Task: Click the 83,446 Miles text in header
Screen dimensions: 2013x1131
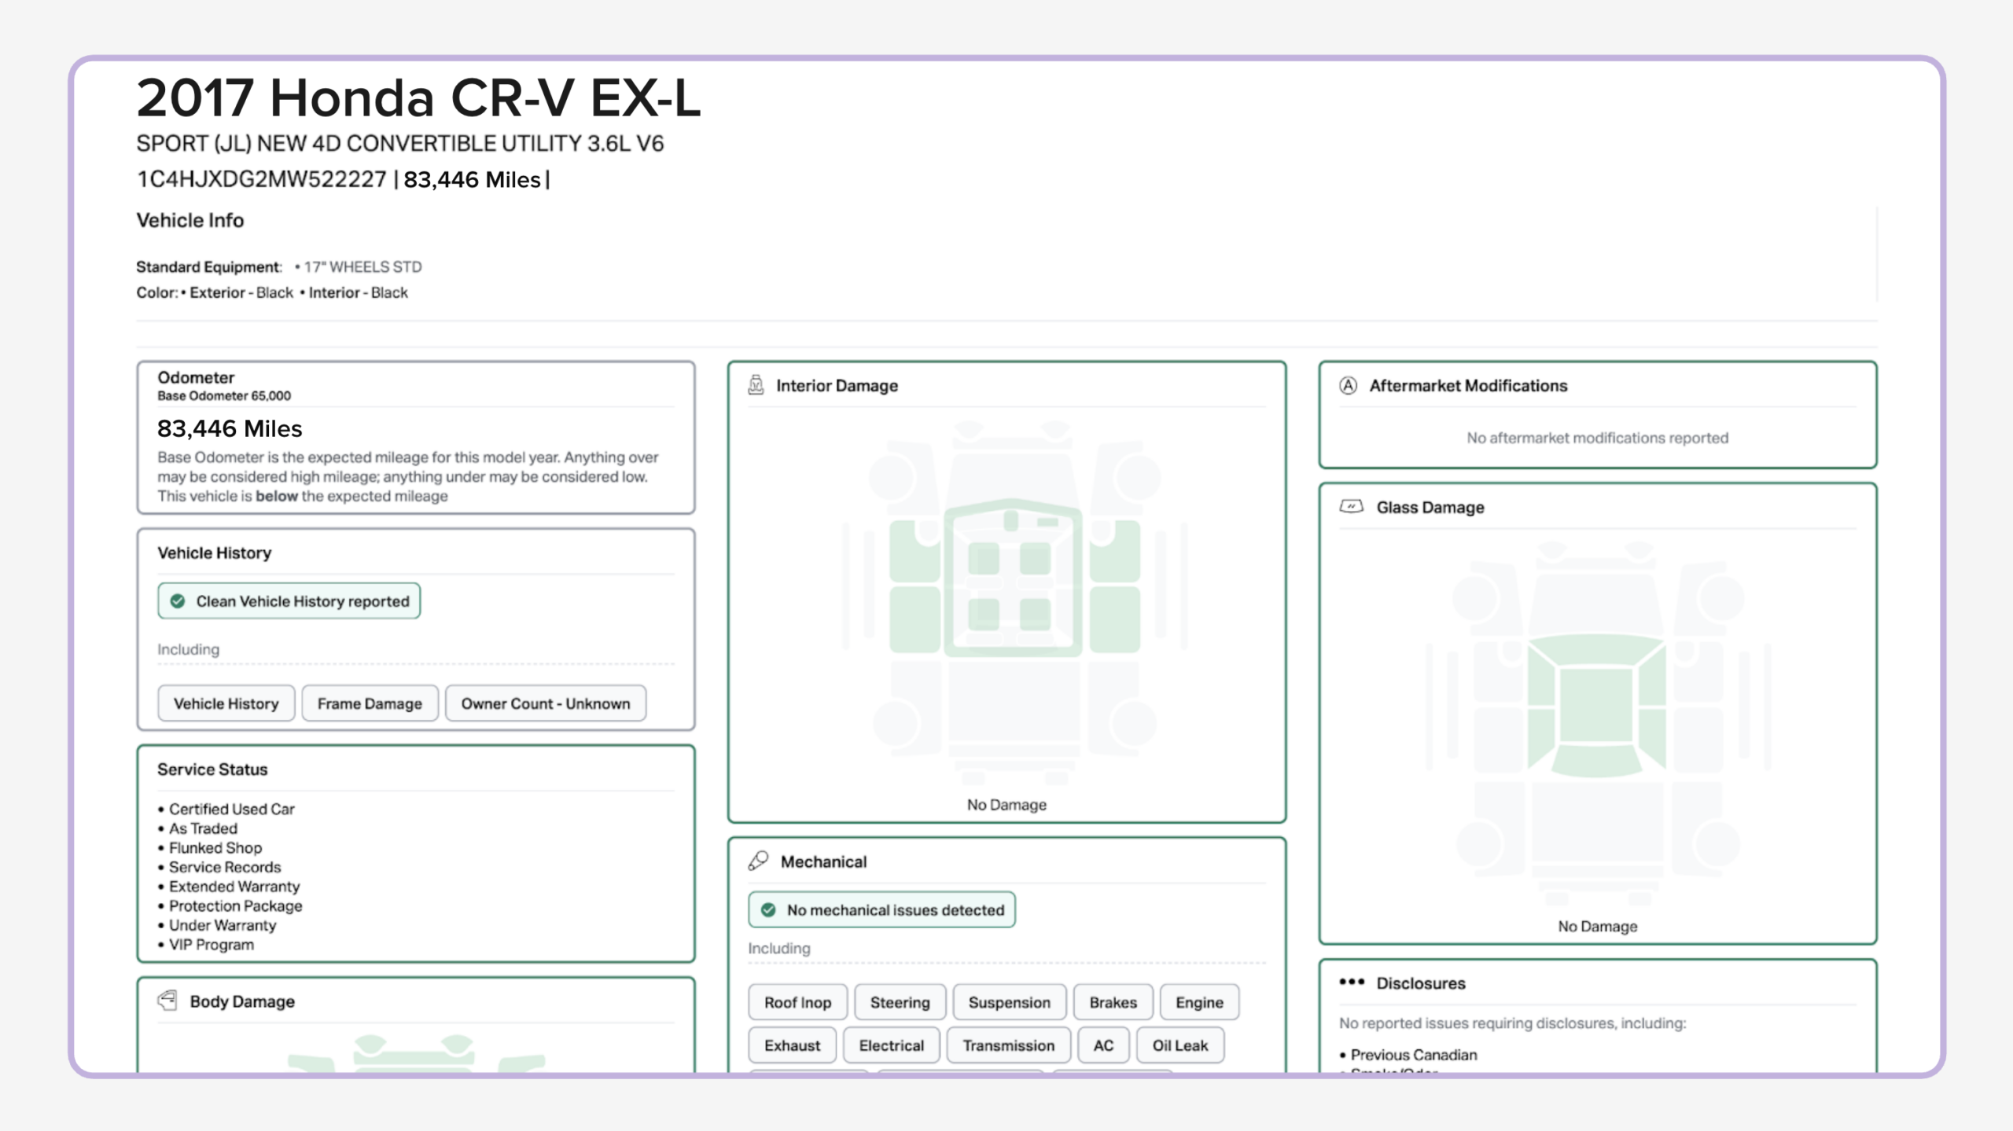Action: click(473, 179)
